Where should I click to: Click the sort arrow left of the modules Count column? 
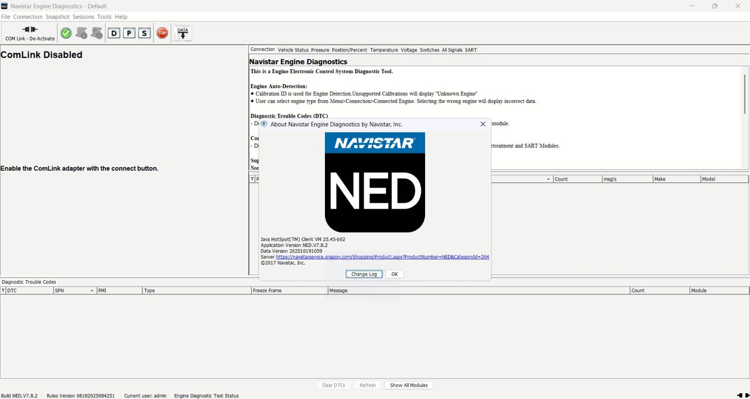pyautogui.click(x=549, y=179)
